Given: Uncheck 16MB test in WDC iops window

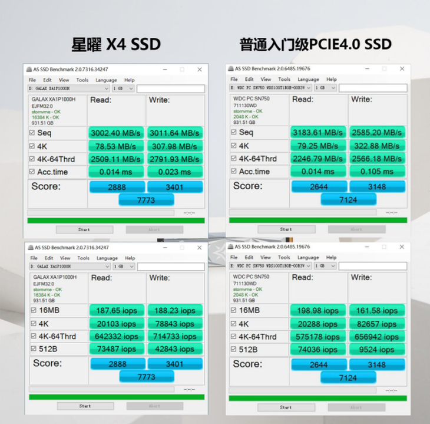Looking at the screenshot, I should pyautogui.click(x=233, y=310).
